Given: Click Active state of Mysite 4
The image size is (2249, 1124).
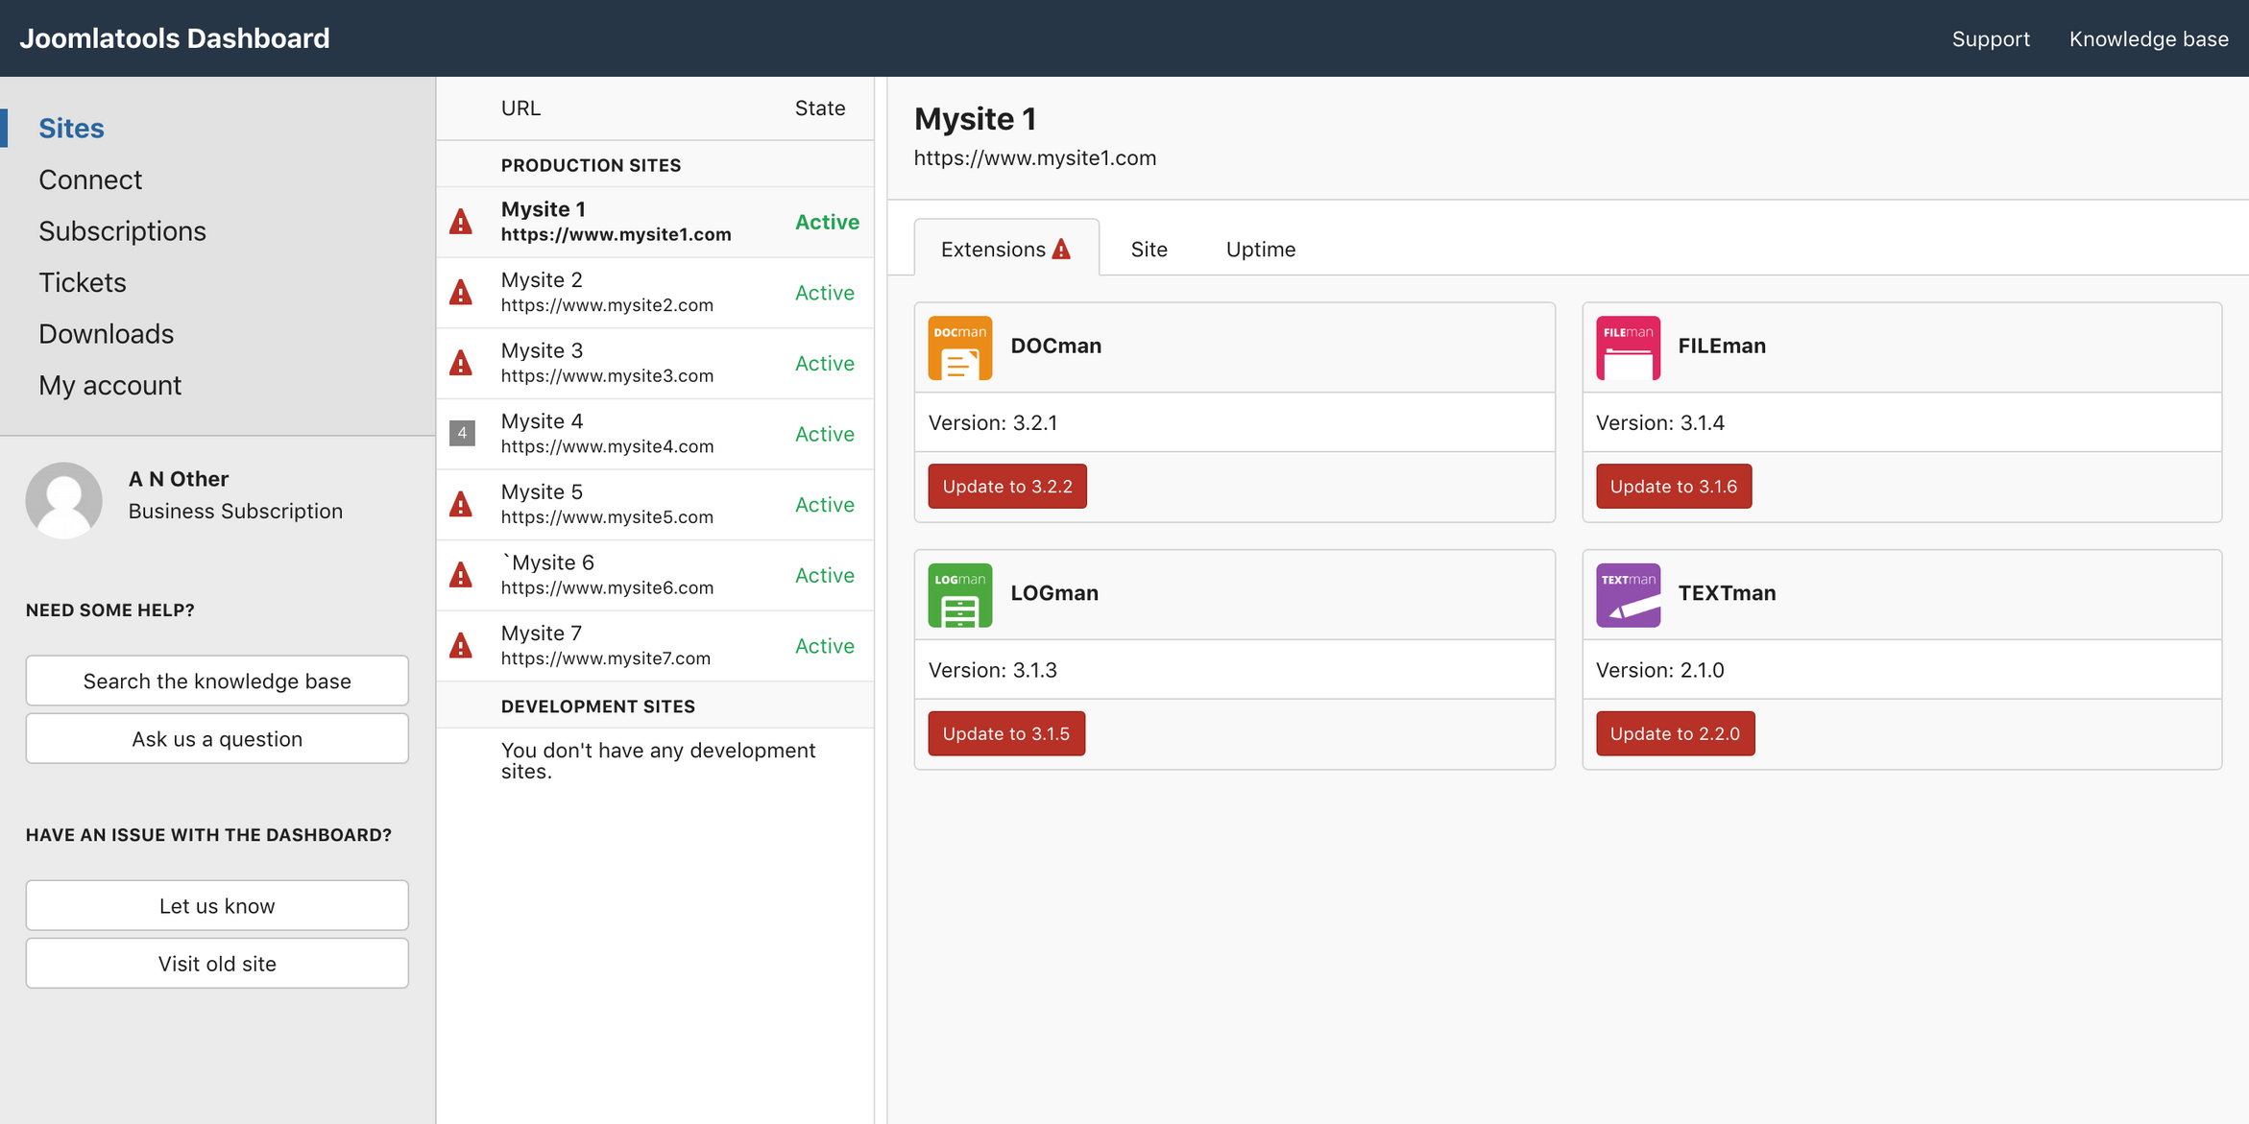Looking at the screenshot, I should [824, 434].
